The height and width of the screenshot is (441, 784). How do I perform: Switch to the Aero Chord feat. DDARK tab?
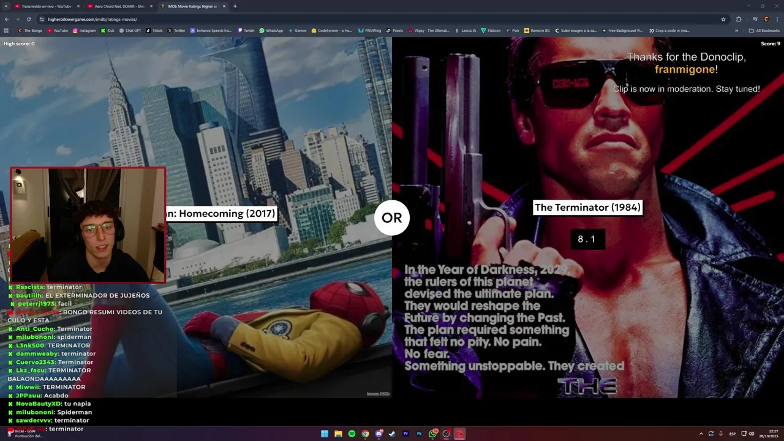[x=119, y=6]
